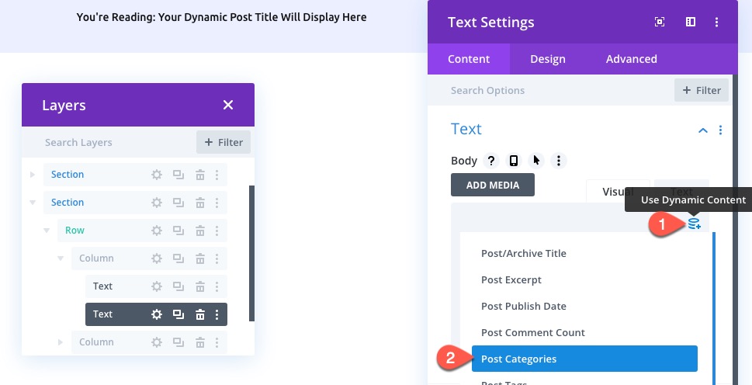Click the ADD MEDIA button
This screenshot has height=385, width=752.
pos(493,185)
